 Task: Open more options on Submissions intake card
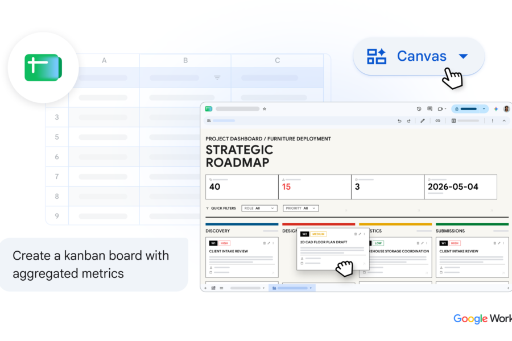click(x=503, y=243)
